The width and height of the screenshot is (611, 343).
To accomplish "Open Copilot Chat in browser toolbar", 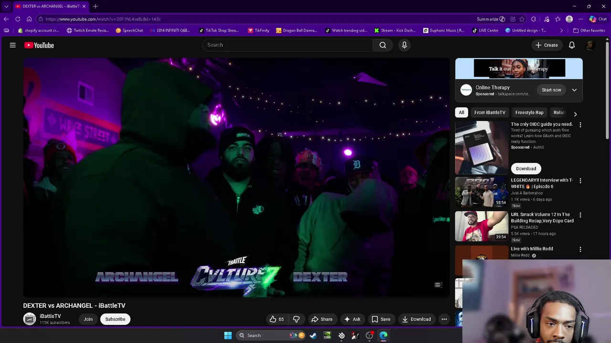I will tap(598, 19).
